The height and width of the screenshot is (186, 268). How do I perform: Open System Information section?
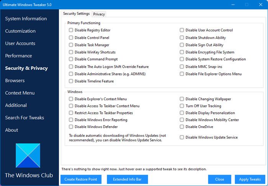tap(26, 19)
